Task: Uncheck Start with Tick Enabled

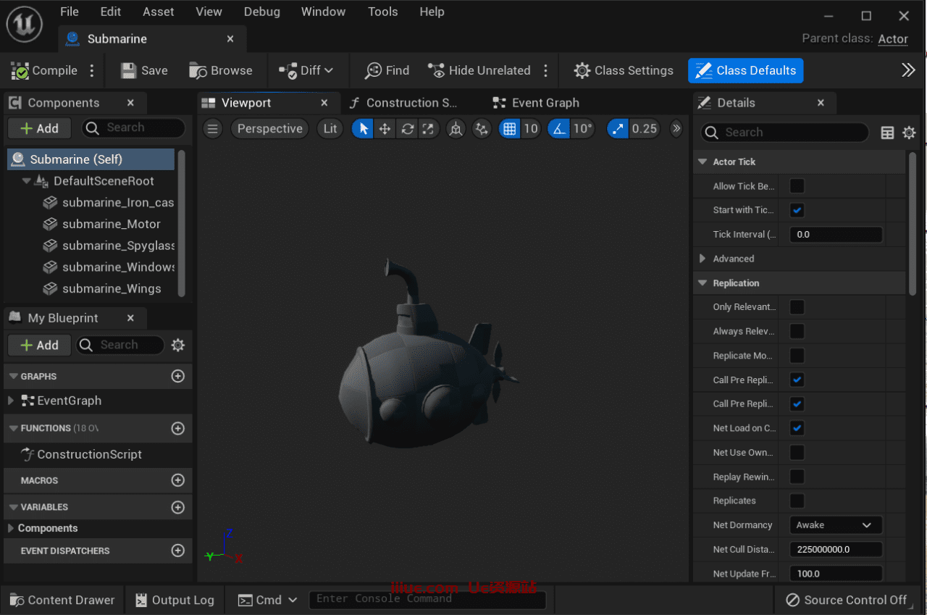Action: (797, 210)
